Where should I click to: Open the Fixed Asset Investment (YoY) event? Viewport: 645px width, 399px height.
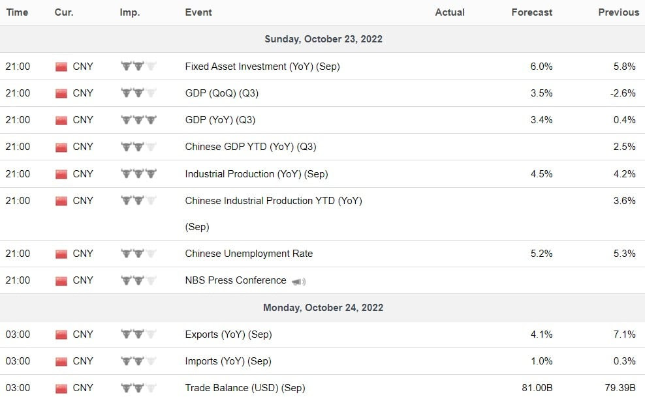pos(262,66)
